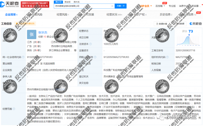Screen dimensions: 203x126
Task: Open the 历史信息 tab
Action: (x=166, y=14)
